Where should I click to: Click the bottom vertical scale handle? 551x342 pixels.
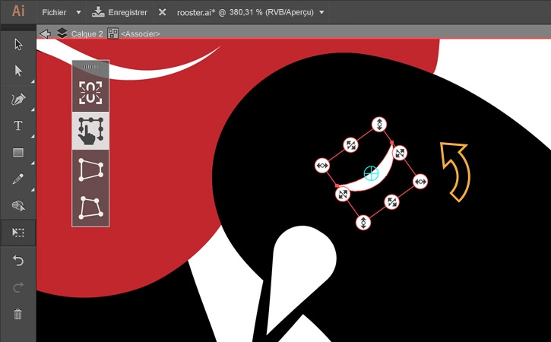tap(363, 223)
